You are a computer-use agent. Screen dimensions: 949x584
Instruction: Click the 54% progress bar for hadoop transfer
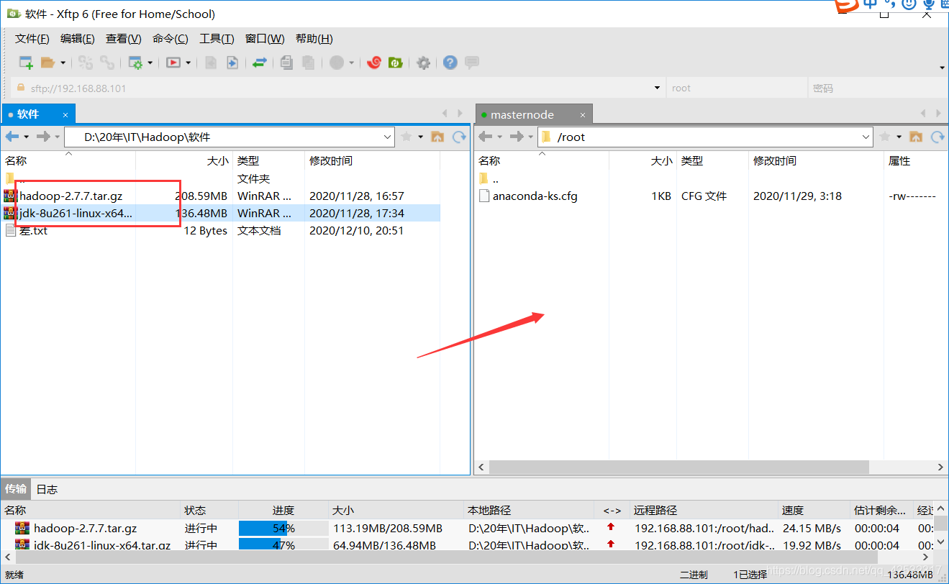point(283,529)
